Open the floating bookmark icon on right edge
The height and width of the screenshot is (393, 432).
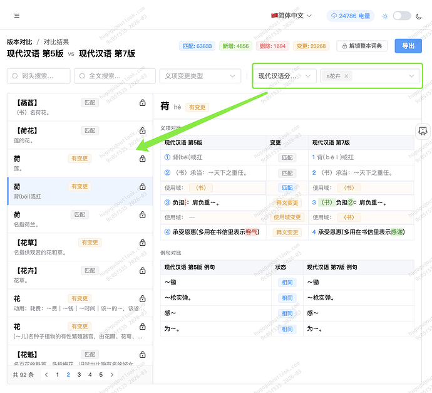423,130
